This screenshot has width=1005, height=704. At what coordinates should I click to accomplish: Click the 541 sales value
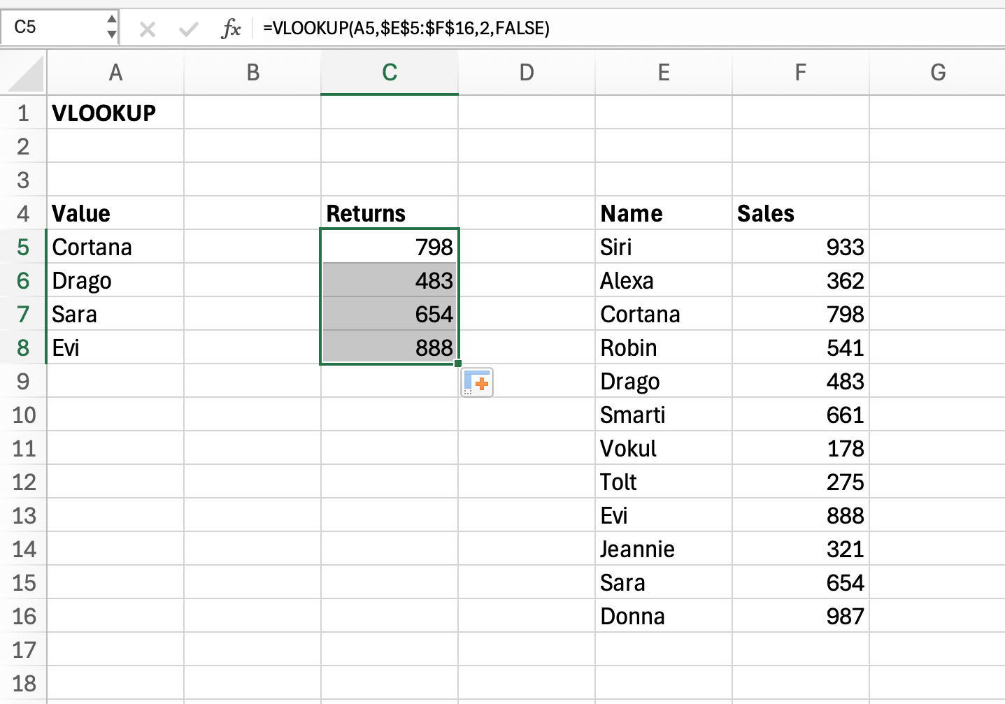point(801,347)
